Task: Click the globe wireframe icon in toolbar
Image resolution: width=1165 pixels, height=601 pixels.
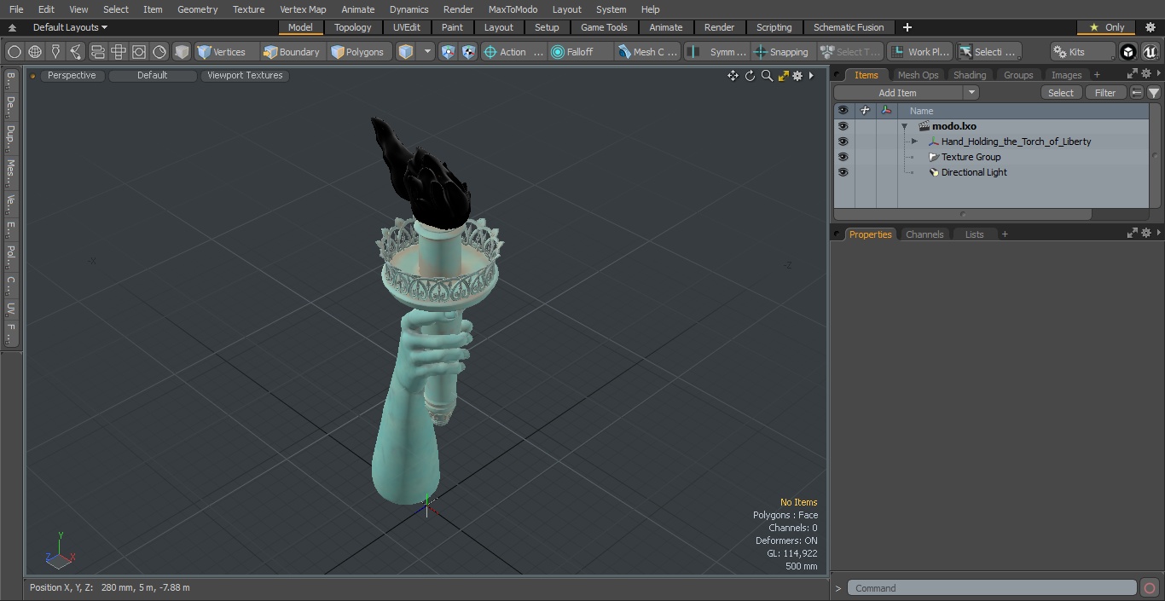Action: click(x=35, y=52)
